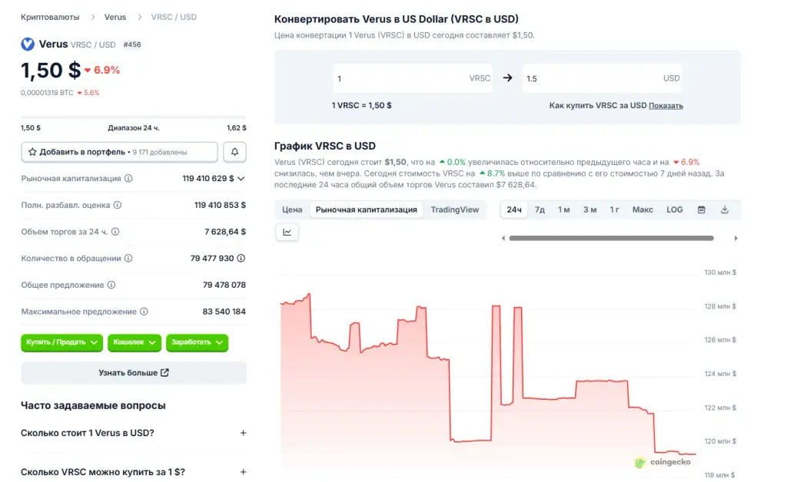Open info icon next to Рыночная капитализация
The height and width of the screenshot is (482, 787).
click(128, 178)
